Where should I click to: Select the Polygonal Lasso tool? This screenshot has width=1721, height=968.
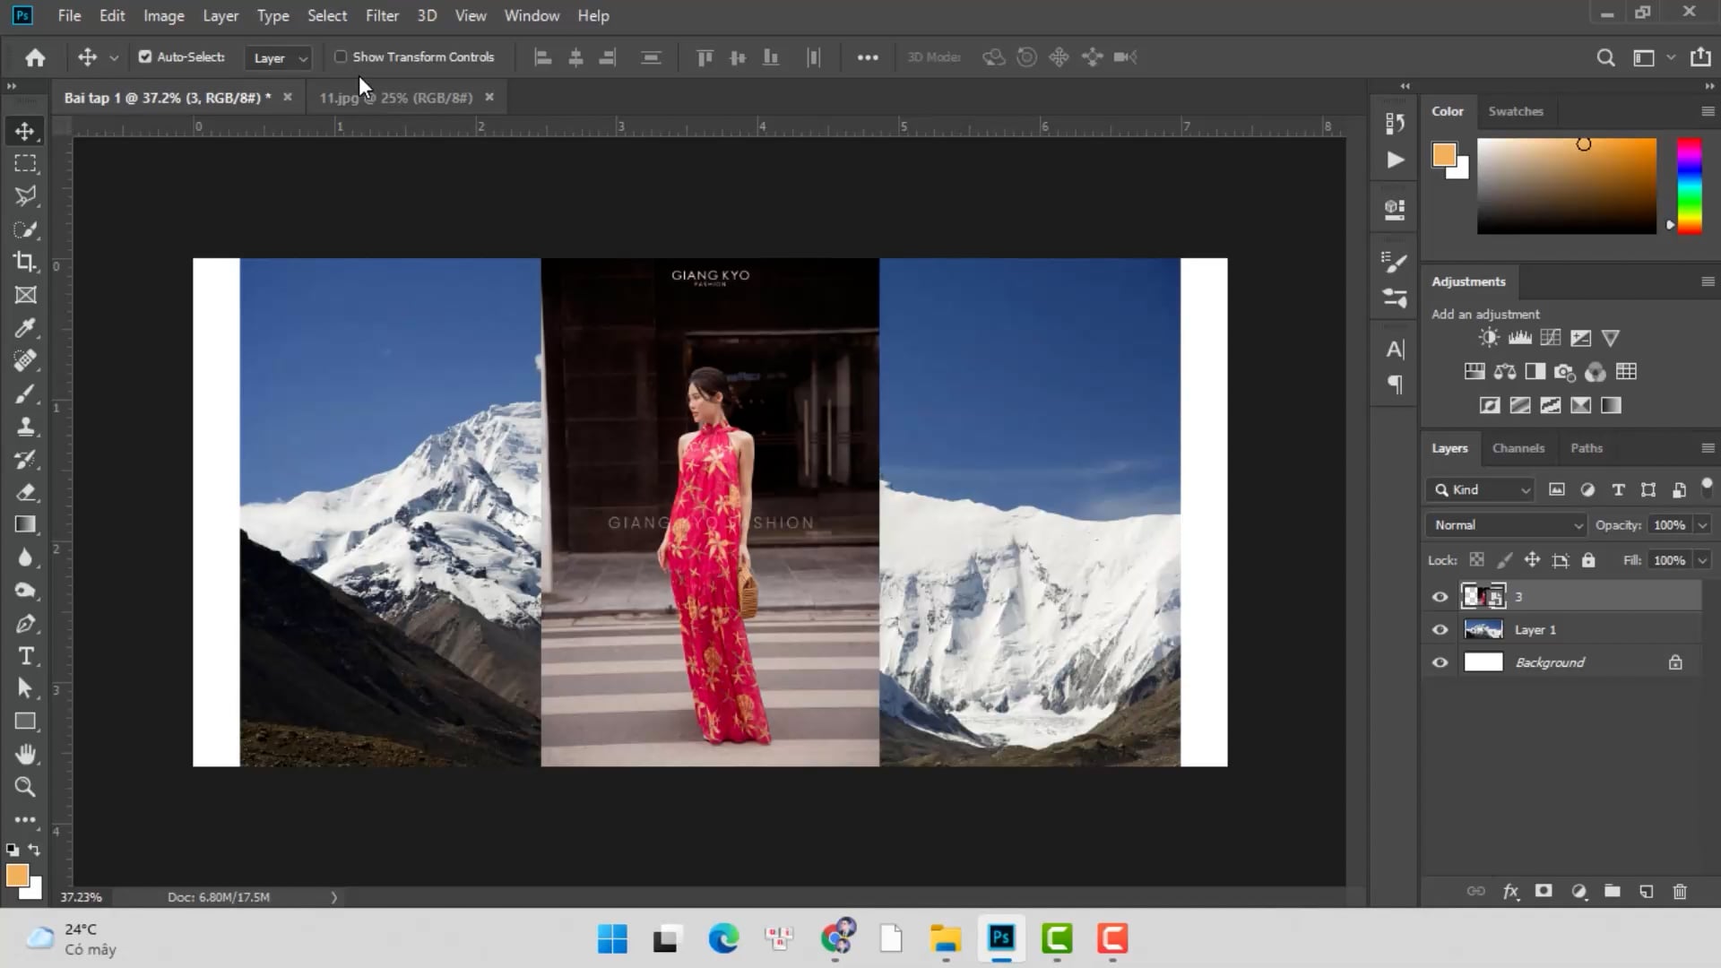point(25,196)
